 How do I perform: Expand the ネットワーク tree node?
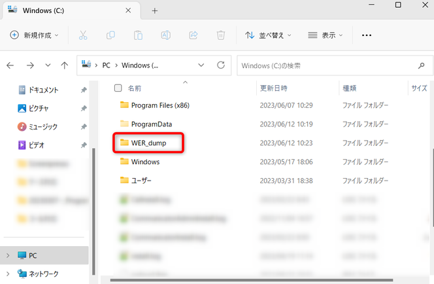[8, 274]
